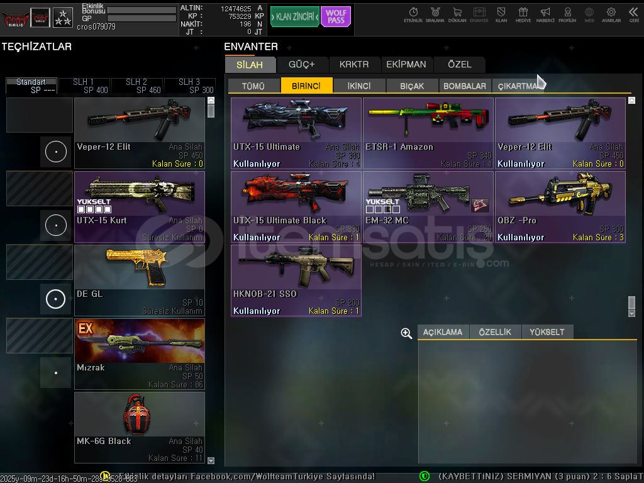
Task: Open the Sıralama ranking icon
Action: point(435,15)
